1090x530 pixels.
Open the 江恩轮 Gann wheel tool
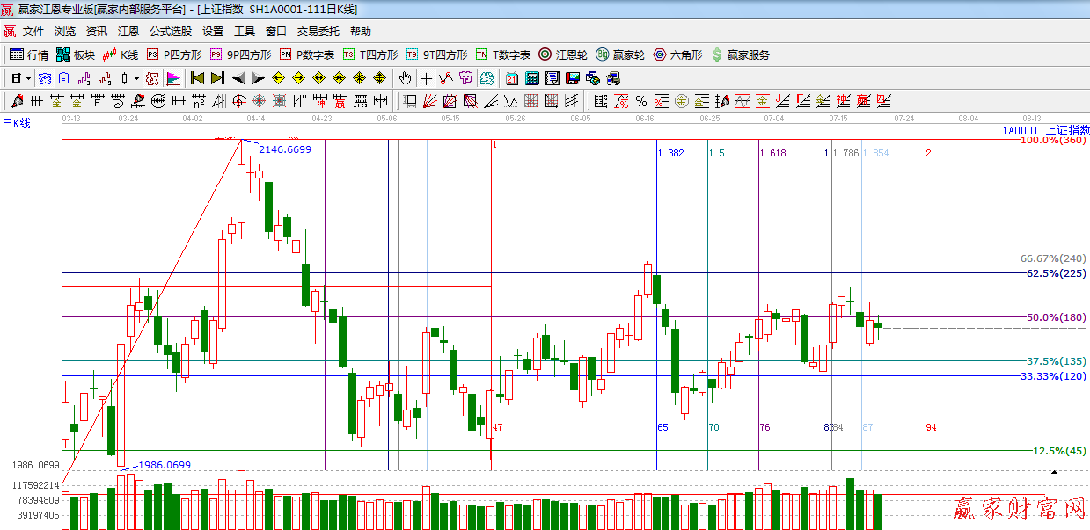[x=563, y=54]
